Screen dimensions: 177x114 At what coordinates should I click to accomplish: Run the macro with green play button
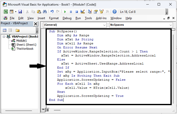65,12
